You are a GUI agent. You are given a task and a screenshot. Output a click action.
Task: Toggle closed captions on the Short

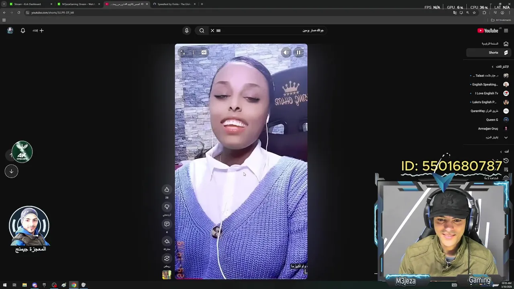(204, 53)
